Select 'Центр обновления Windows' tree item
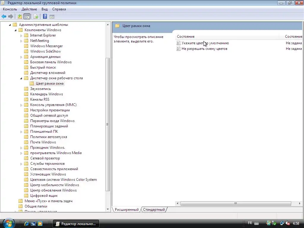 (x=53, y=190)
